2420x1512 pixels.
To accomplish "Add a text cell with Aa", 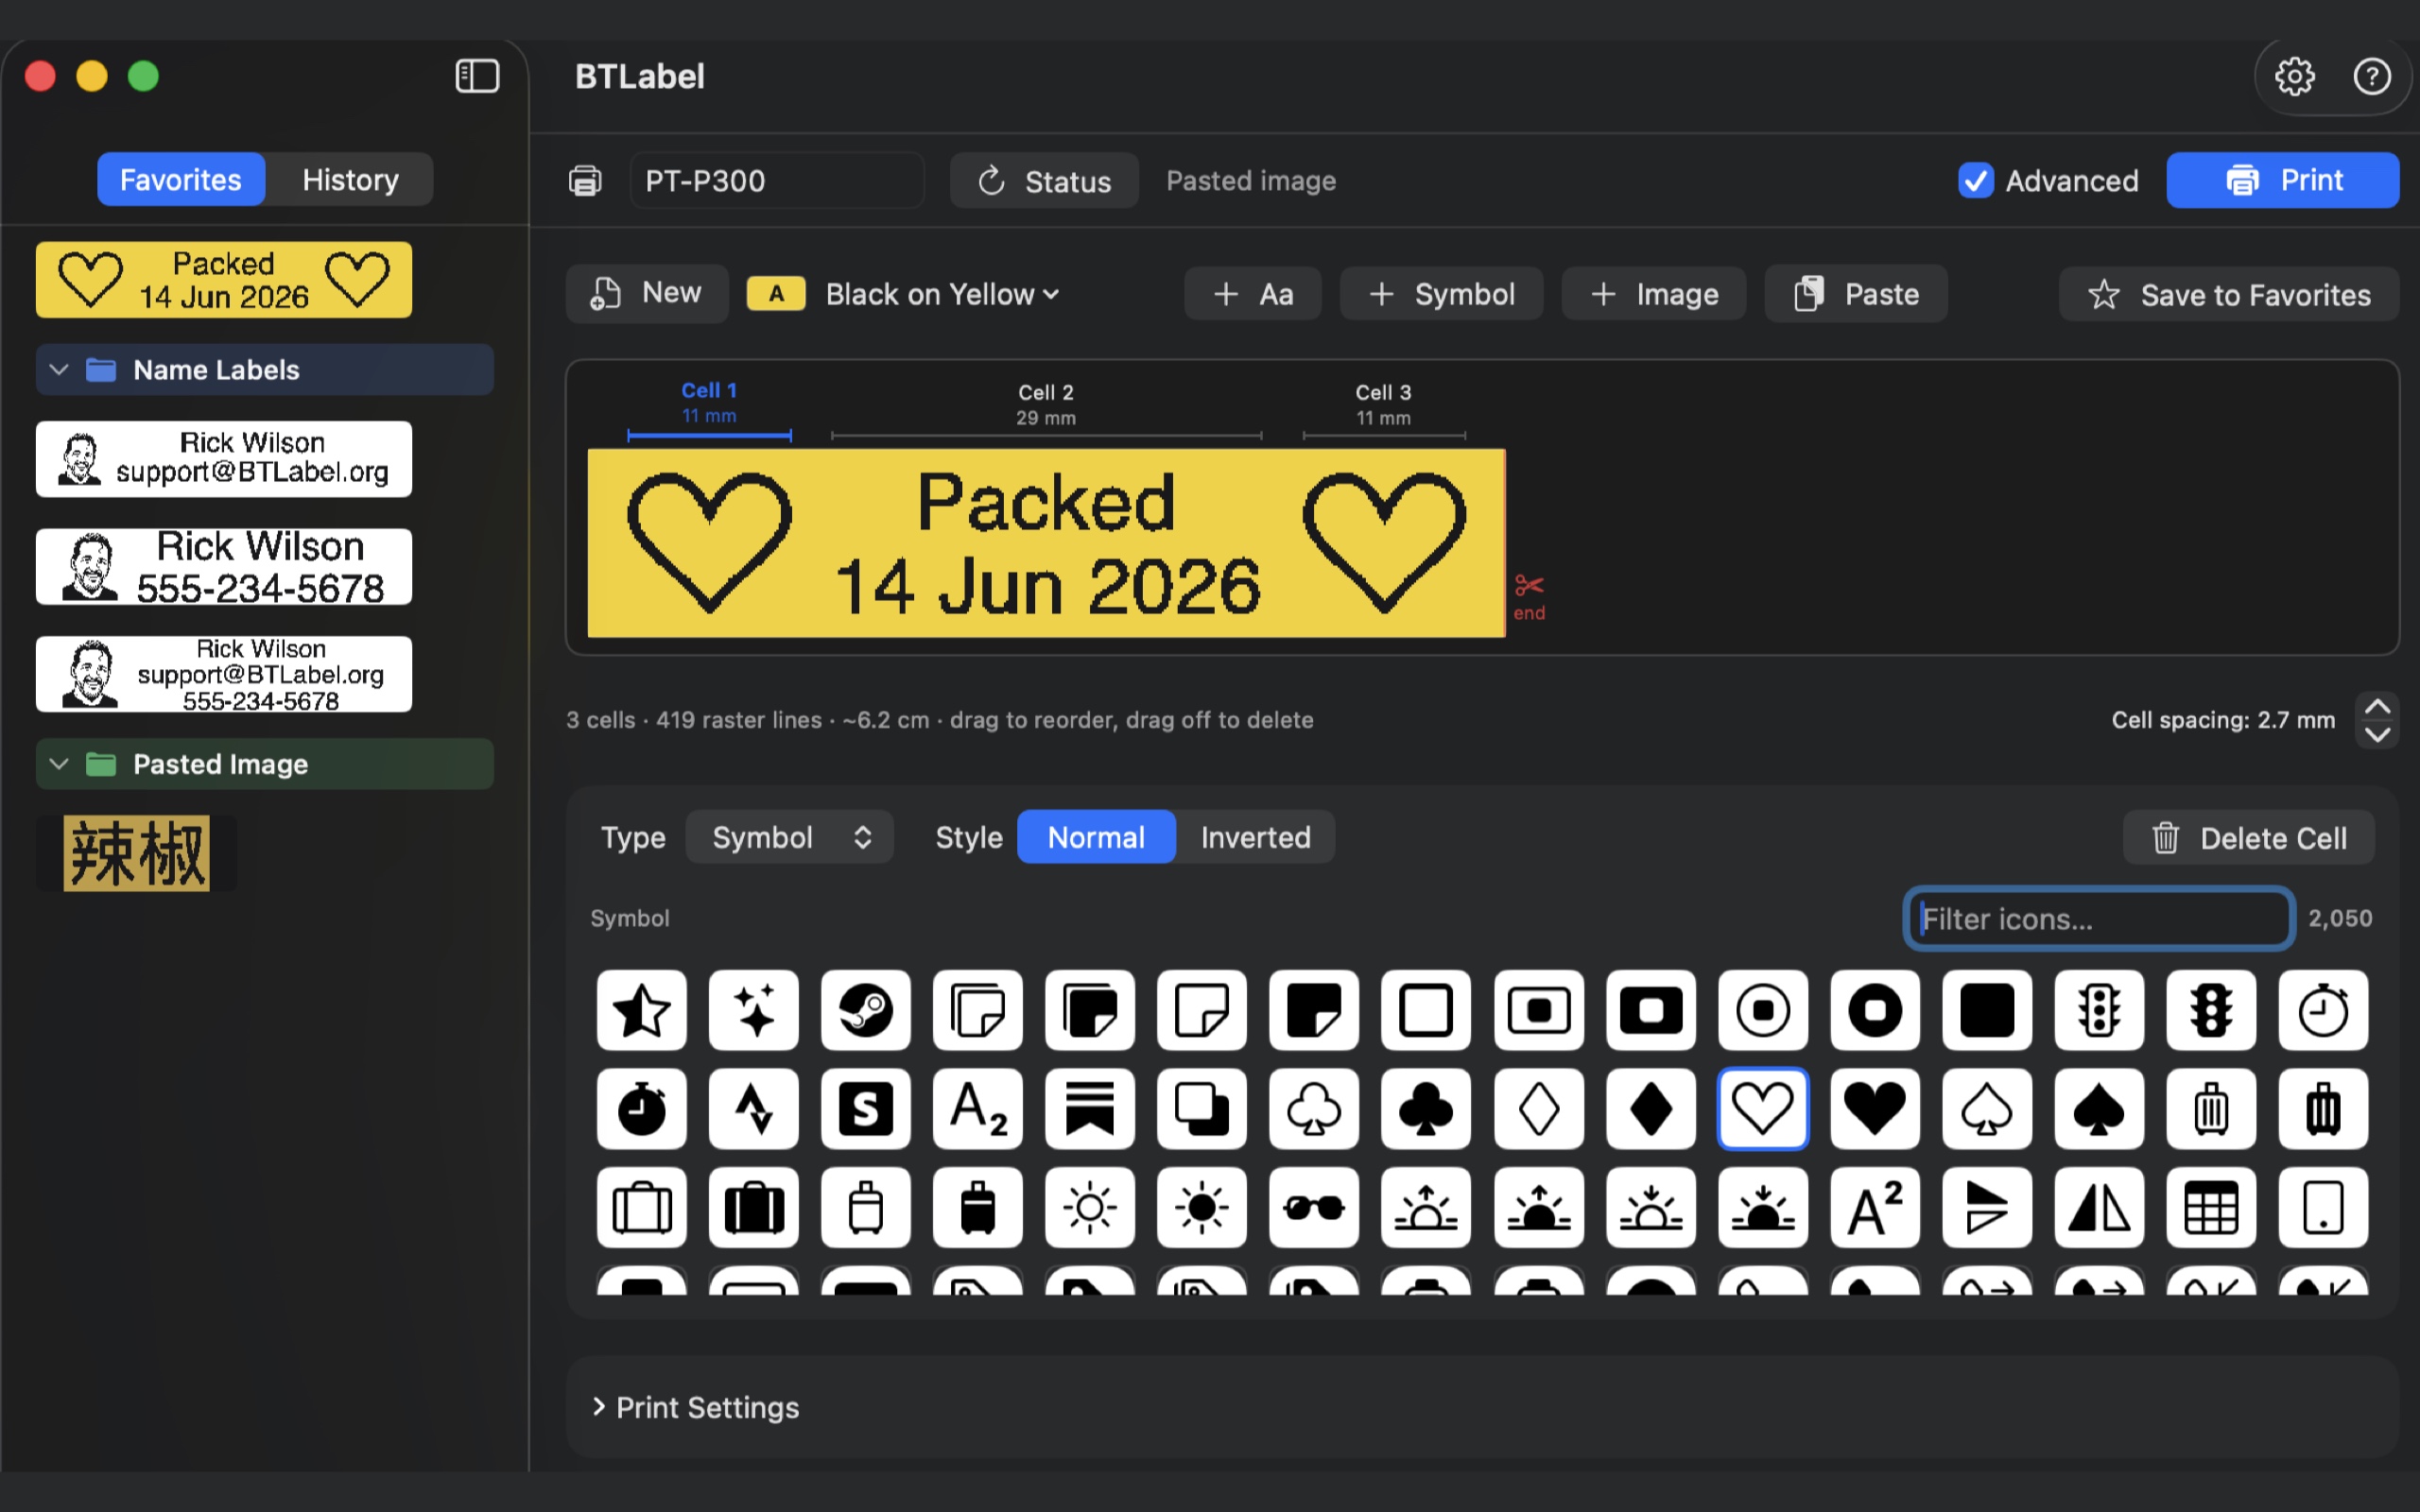I will coord(1252,294).
